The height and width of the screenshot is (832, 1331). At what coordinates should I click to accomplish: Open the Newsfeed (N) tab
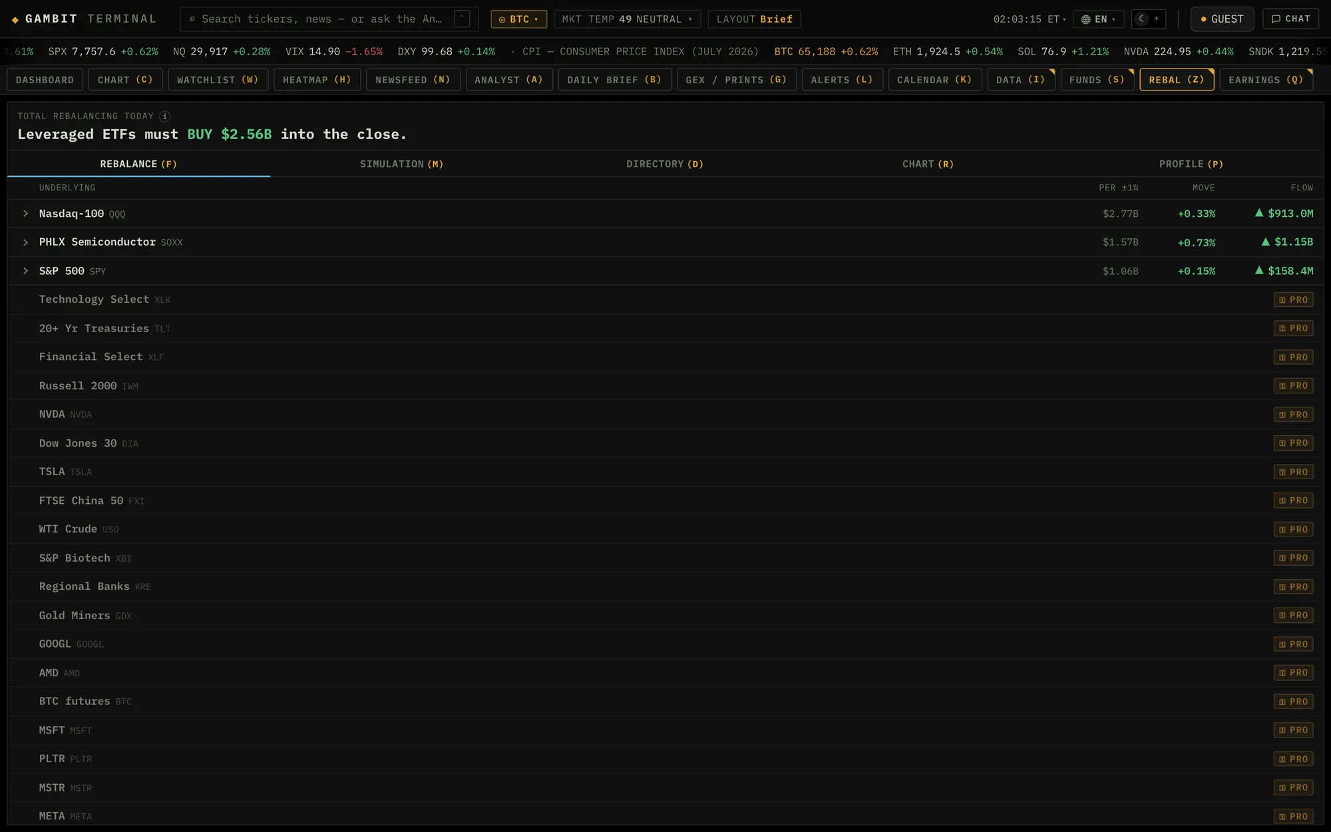coord(413,80)
